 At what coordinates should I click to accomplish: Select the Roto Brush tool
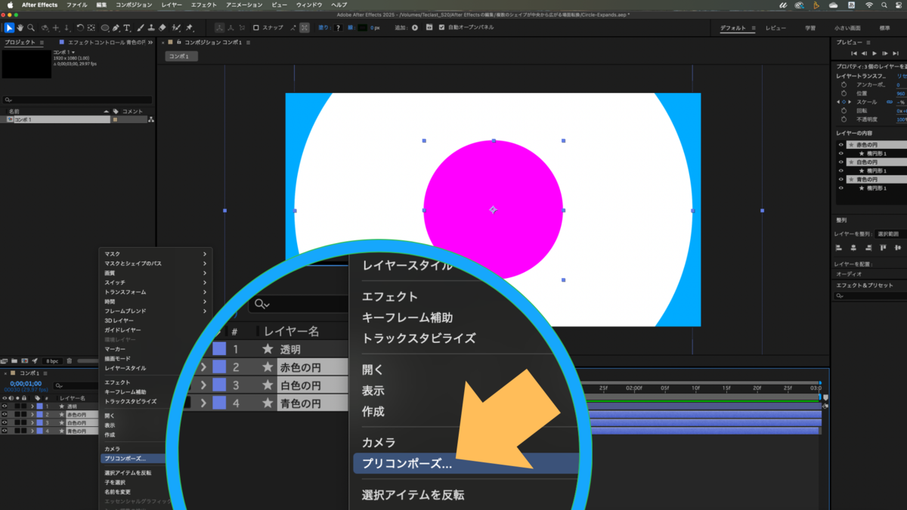[176, 28]
